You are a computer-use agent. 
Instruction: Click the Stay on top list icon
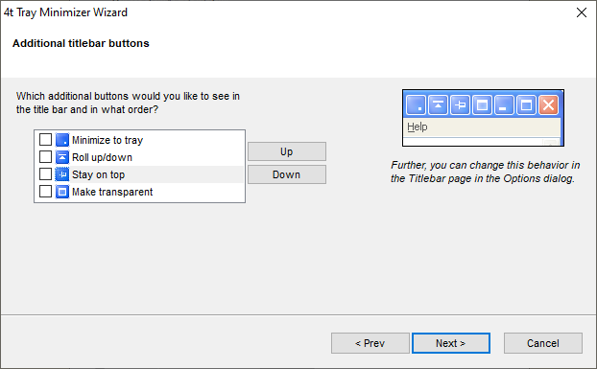pos(62,174)
